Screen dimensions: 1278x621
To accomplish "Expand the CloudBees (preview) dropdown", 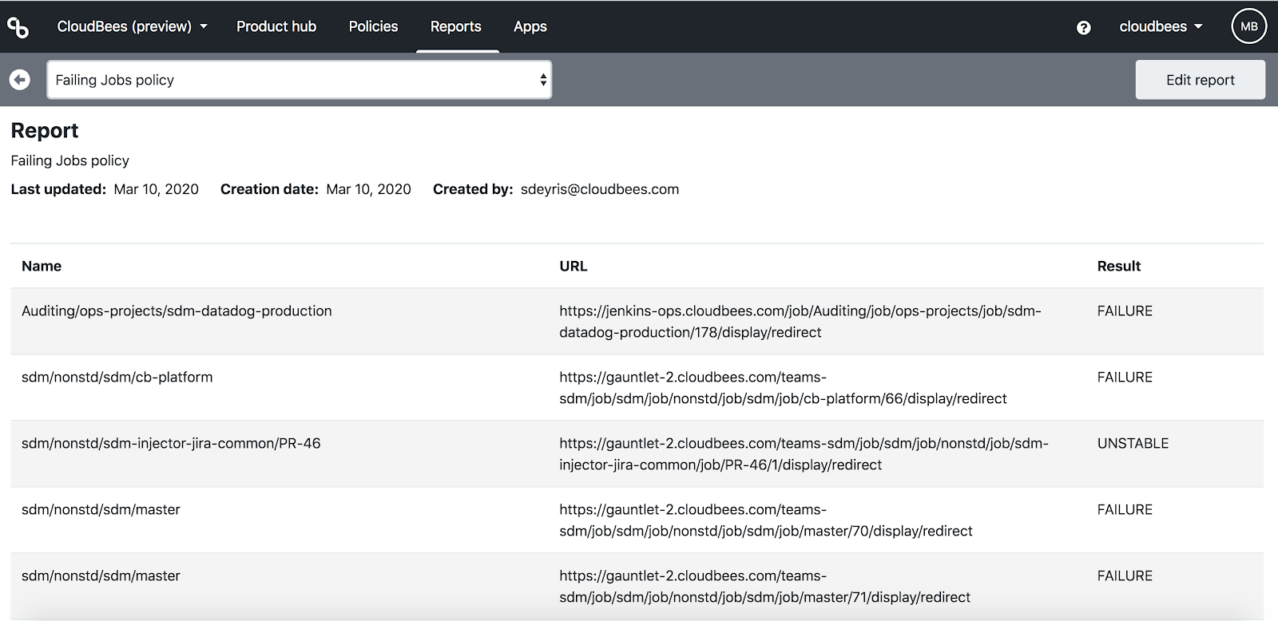I will [132, 26].
